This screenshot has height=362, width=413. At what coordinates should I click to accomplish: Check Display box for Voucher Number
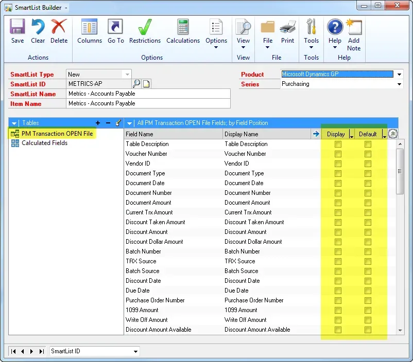click(x=338, y=154)
